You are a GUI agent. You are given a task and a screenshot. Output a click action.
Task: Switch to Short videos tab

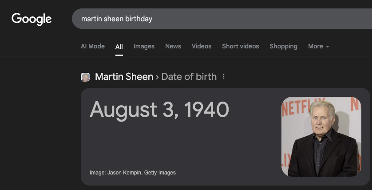pos(241,46)
